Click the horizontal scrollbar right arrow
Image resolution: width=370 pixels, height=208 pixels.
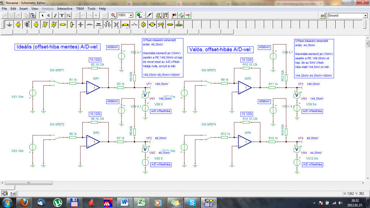[x=363, y=183]
